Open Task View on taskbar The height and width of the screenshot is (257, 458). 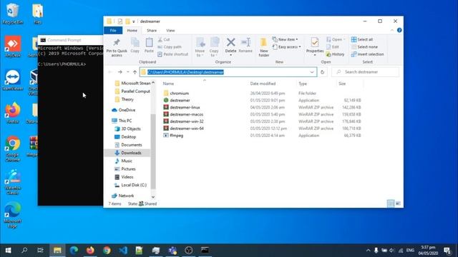coord(40,251)
